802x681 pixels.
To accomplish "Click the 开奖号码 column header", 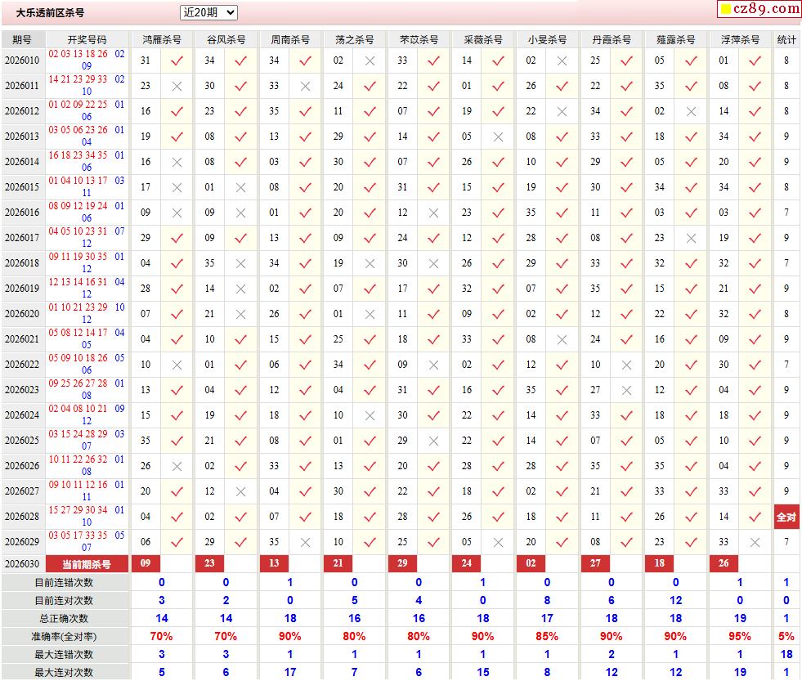I will click(x=87, y=39).
